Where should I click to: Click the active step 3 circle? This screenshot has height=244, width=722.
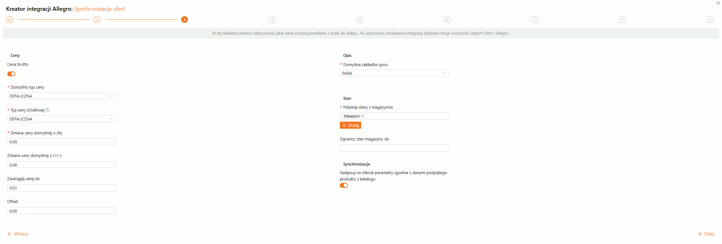pos(184,20)
